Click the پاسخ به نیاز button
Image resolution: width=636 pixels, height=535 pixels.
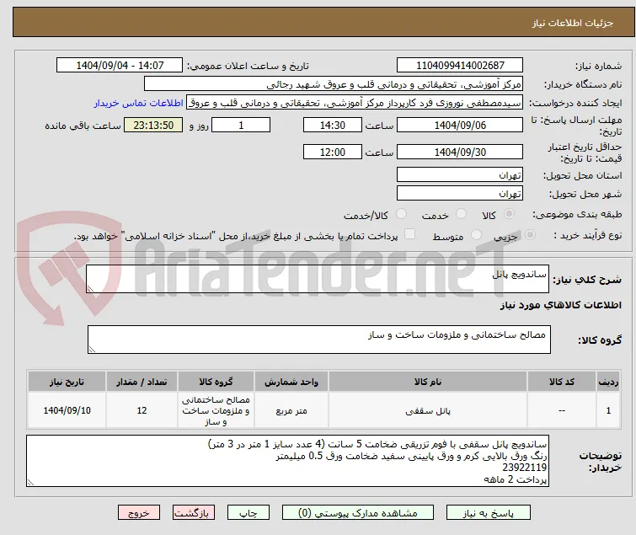489,513
